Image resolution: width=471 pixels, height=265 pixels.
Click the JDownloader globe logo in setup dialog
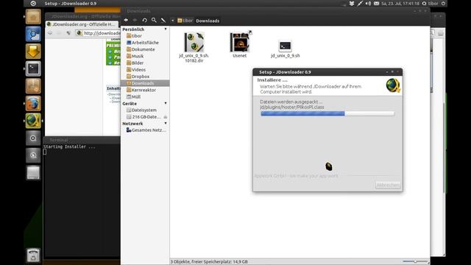coord(392,85)
